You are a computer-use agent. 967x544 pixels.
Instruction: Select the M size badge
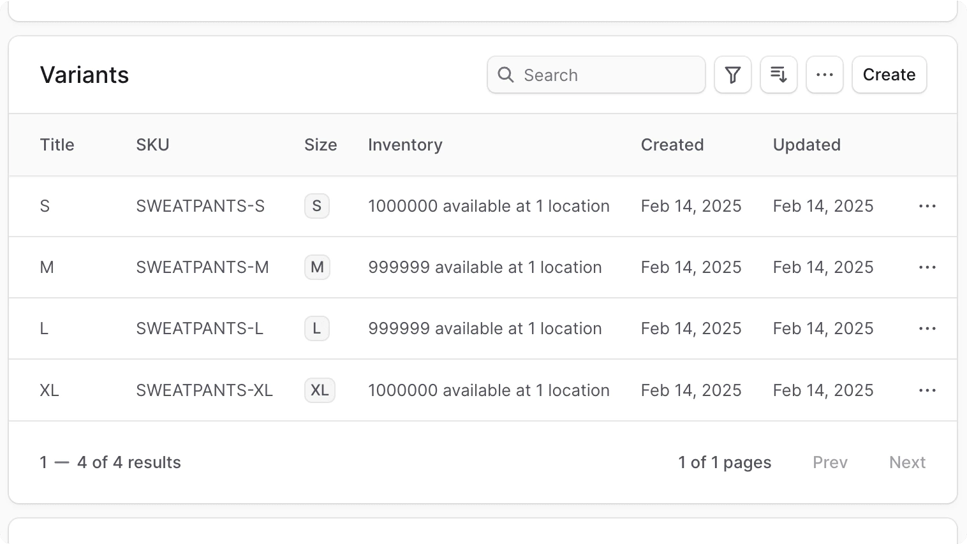(317, 267)
